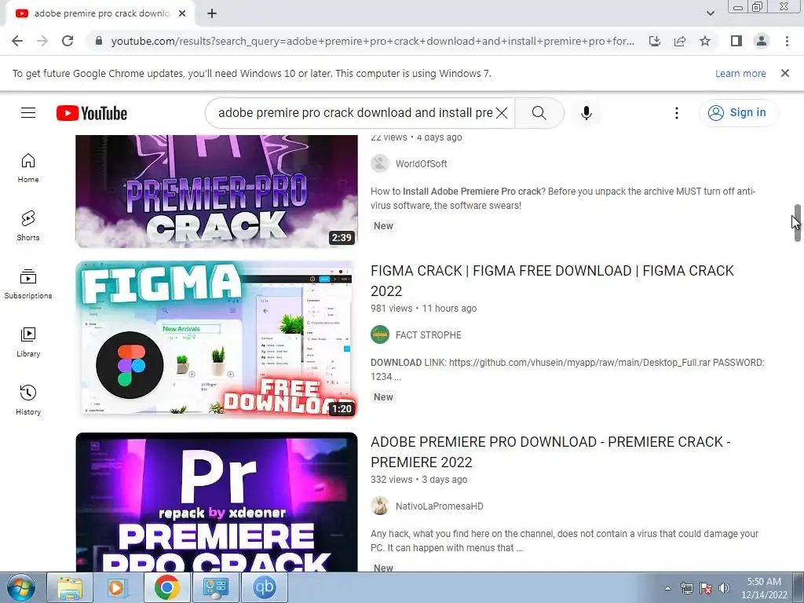This screenshot has height=603, width=804.
Task: Click the taskbar clock showing 5:50 AM
Action: 764,588
